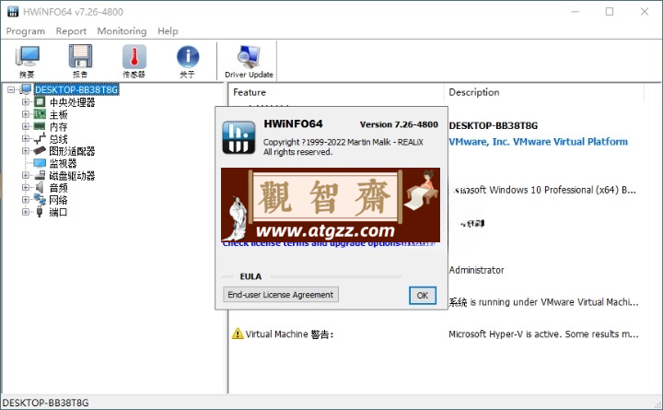The height and width of the screenshot is (410, 663).
Task: Click the Description column header
Action: [474, 92]
